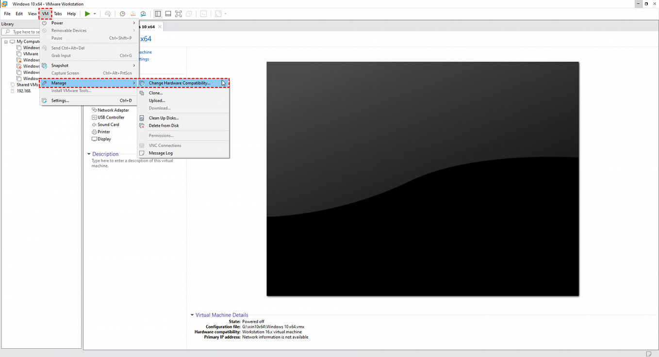Open the power options dropdown arrow
This screenshot has height=357, width=659.
[x=94, y=14]
